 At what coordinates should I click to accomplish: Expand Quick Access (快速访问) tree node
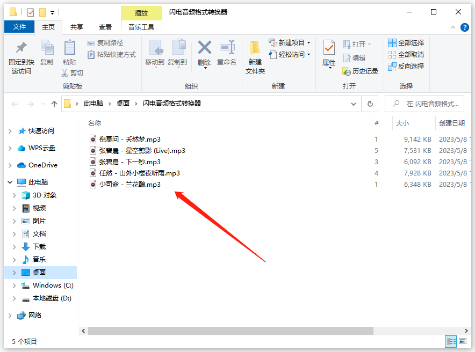tap(10, 131)
